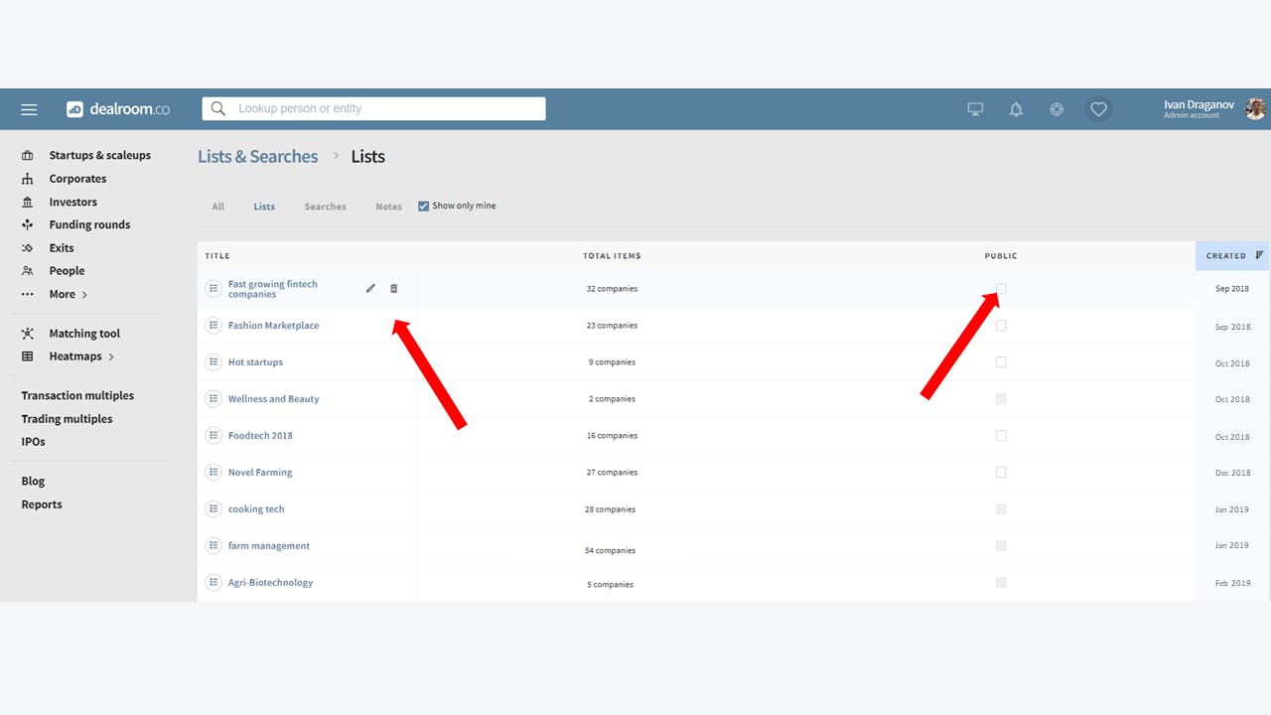Navigate back via Lists & Searches breadcrumb
The width and height of the screenshot is (1271, 715).
[257, 156]
